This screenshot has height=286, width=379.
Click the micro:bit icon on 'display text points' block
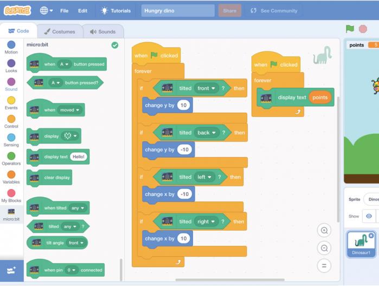[266, 98]
